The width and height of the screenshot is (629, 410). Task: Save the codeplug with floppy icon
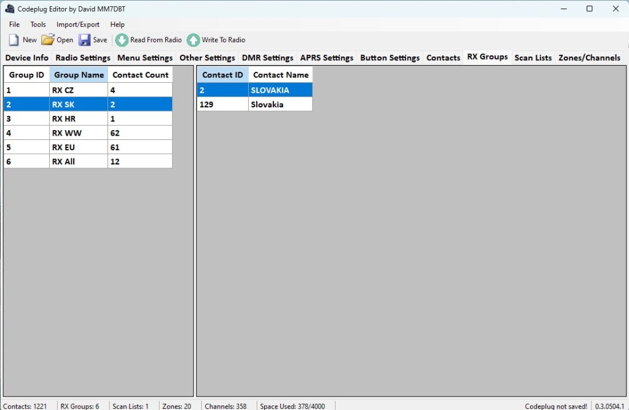(85, 40)
